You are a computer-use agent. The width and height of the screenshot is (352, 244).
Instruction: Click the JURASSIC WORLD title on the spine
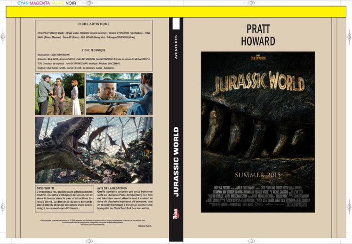click(176, 162)
